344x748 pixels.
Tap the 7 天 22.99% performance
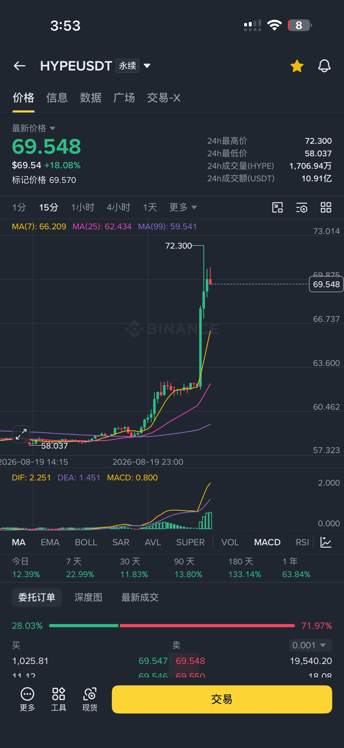pos(80,568)
